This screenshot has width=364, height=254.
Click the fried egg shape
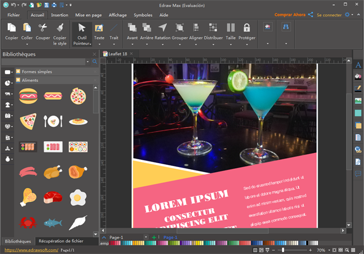pos(78,197)
